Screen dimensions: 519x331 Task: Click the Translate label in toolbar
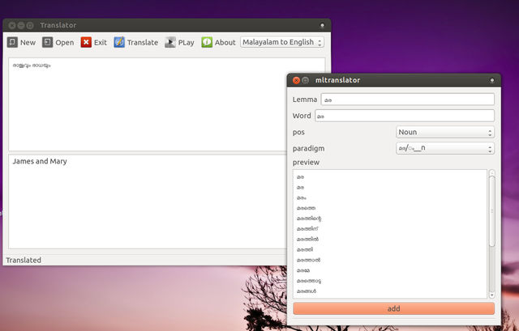[x=143, y=42]
